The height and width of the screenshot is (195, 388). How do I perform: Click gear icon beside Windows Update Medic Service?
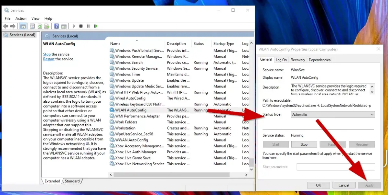click(x=112, y=86)
